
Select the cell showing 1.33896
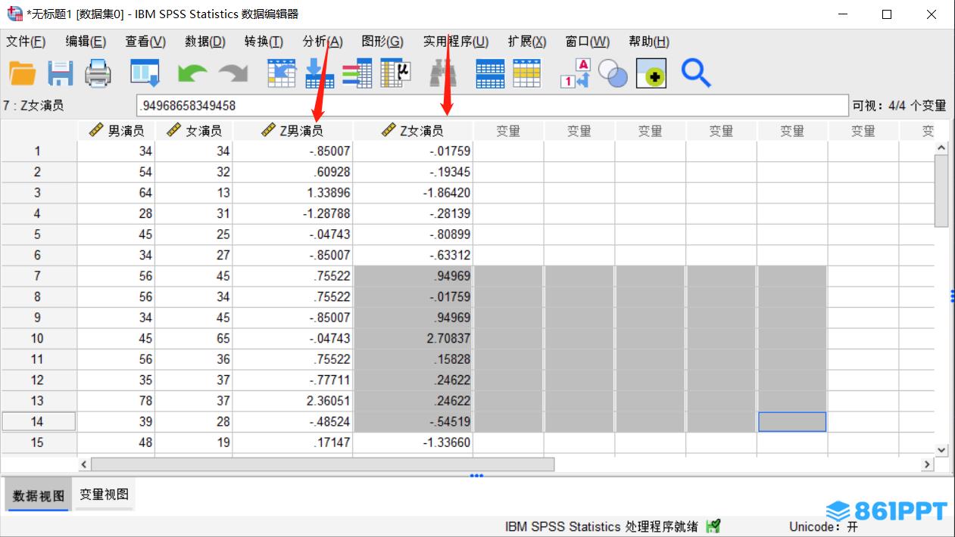click(x=292, y=193)
